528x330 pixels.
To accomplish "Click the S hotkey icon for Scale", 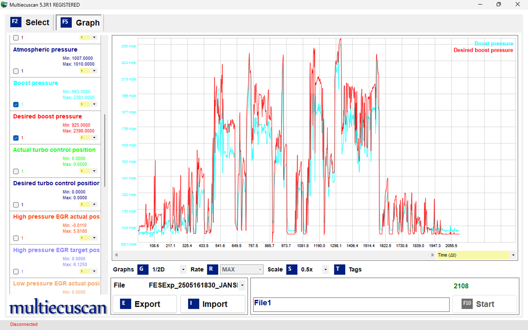I will point(291,269).
